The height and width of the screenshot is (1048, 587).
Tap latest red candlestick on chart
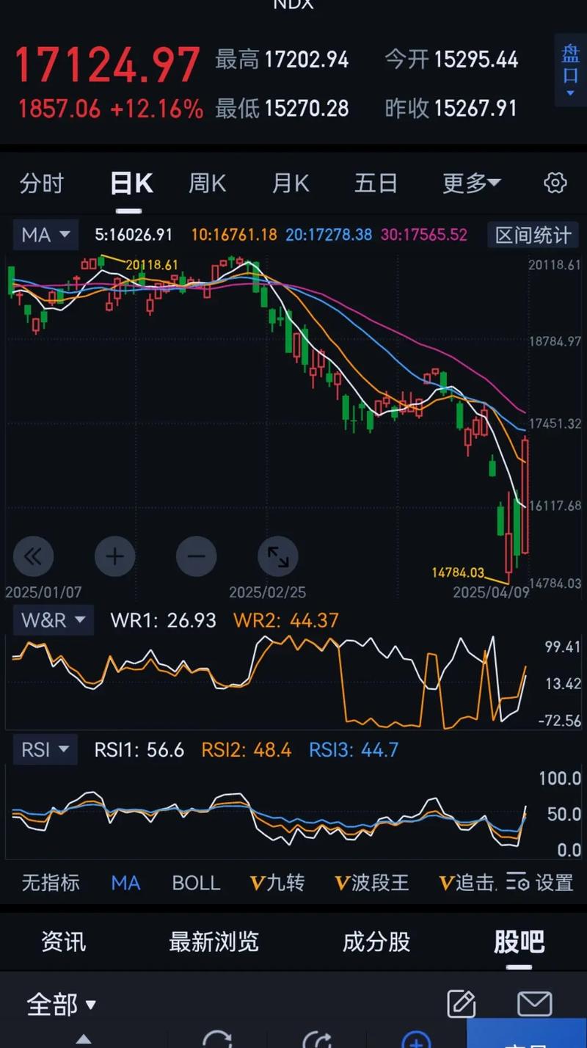[x=525, y=495]
